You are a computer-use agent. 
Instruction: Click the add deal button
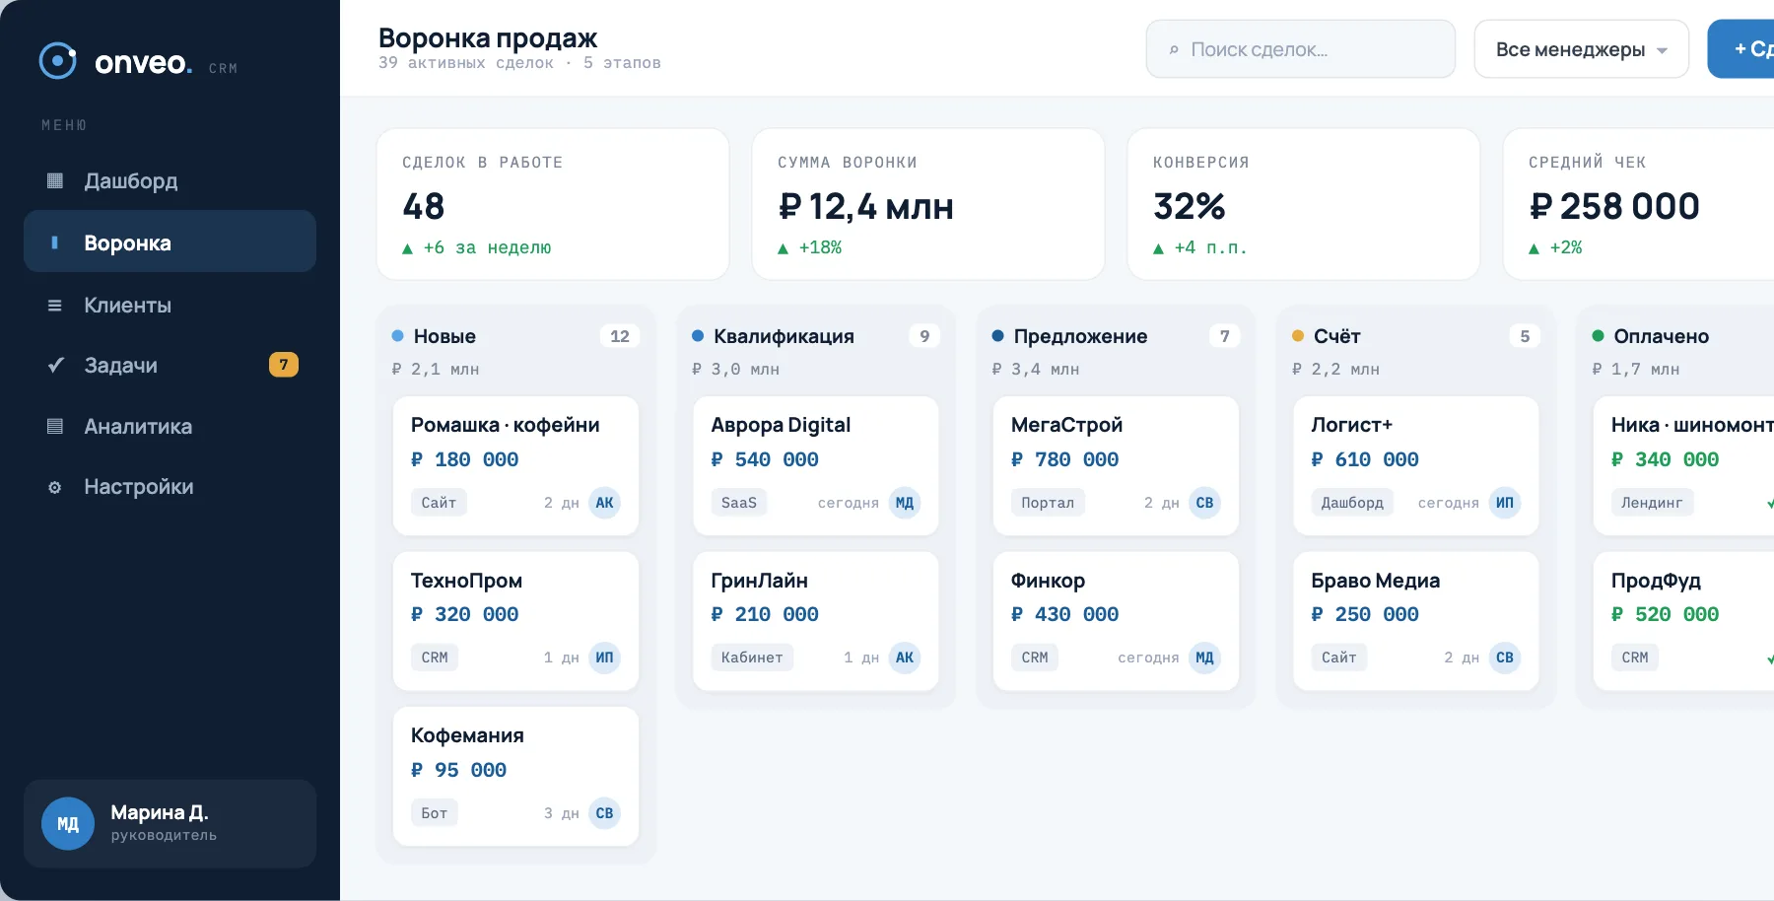click(x=1740, y=49)
